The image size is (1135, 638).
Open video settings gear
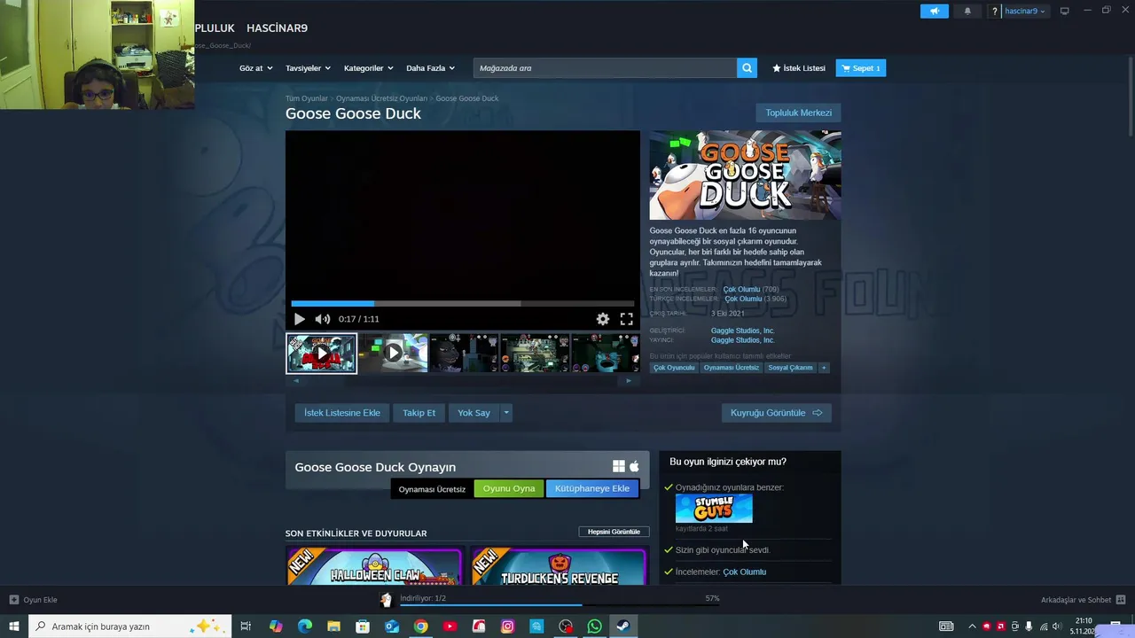(603, 319)
